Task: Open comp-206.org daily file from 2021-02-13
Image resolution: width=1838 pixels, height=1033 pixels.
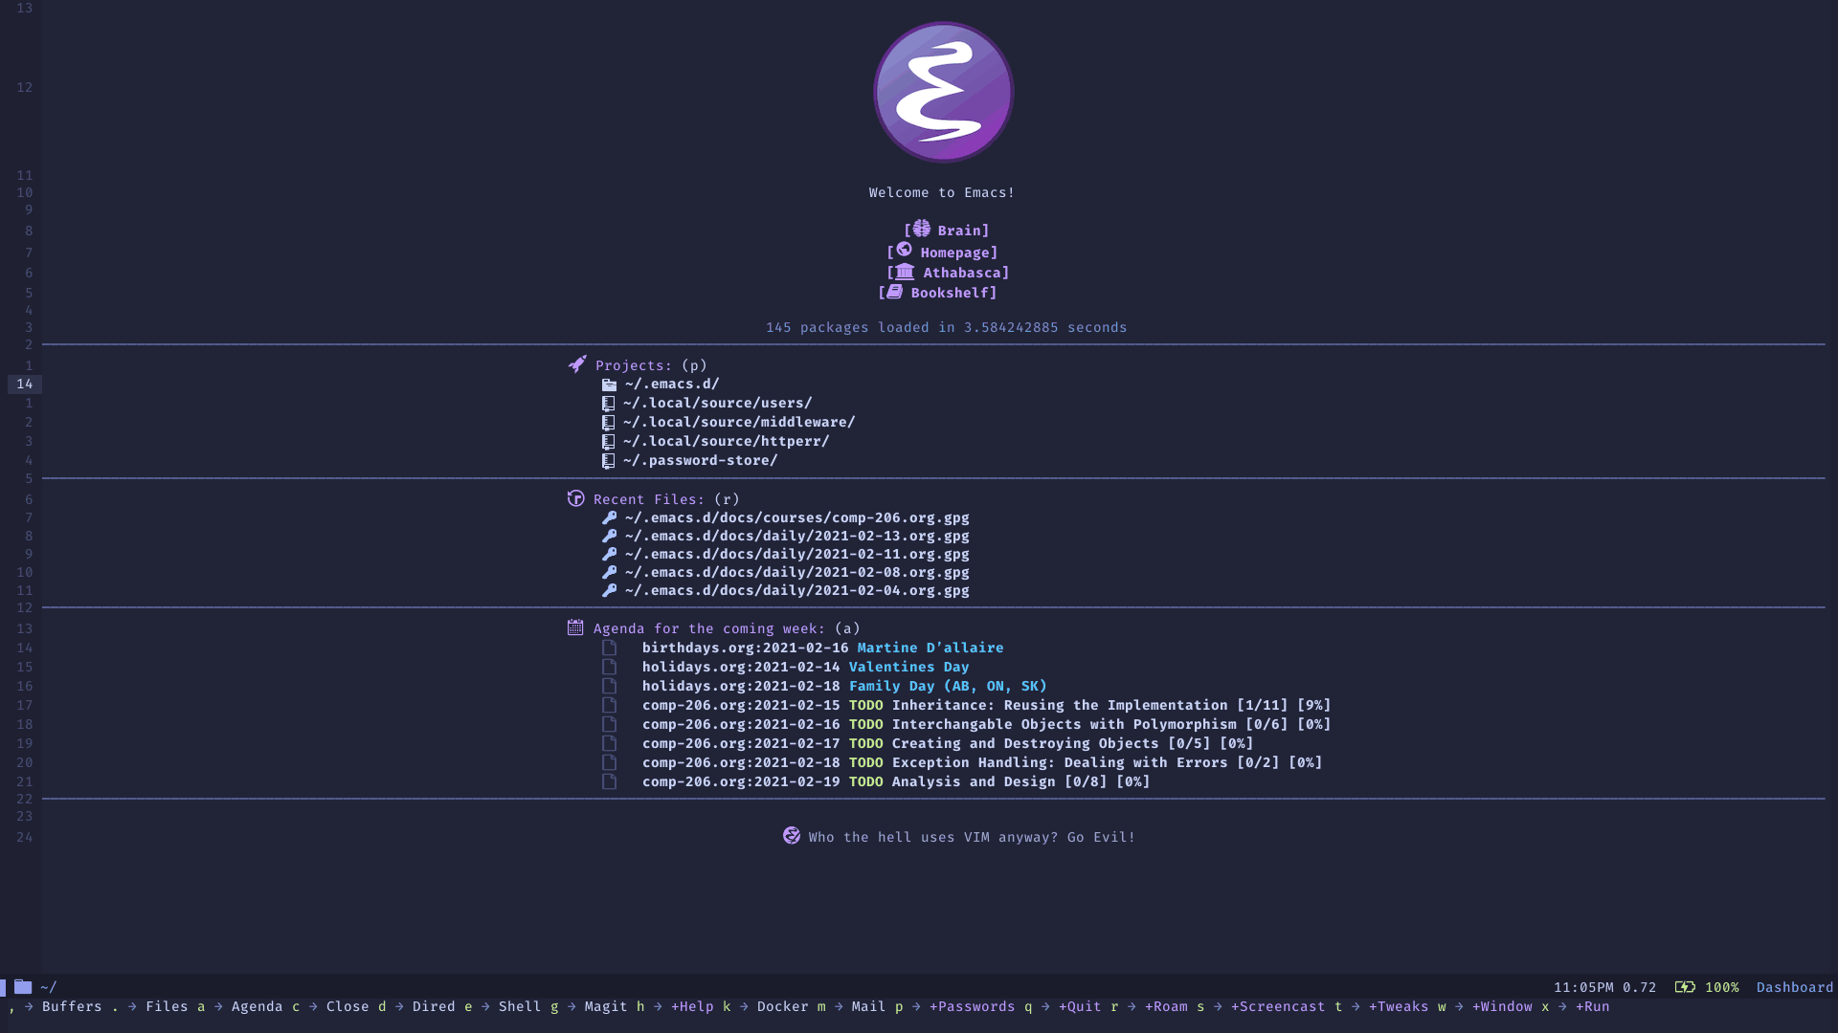Action: (x=794, y=535)
